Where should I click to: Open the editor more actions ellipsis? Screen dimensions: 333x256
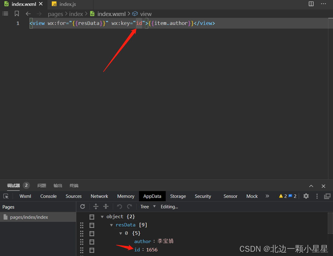coord(323,4)
